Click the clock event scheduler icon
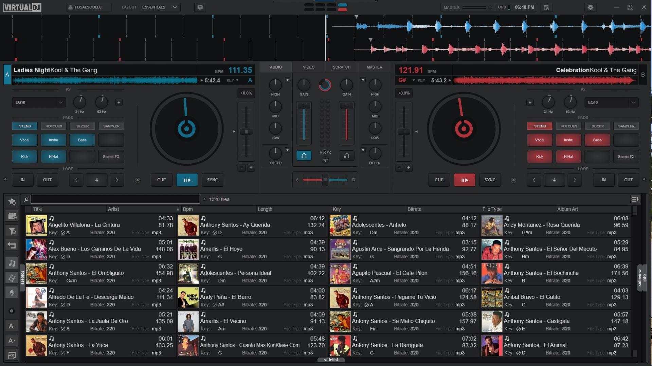 pyautogui.click(x=546, y=7)
